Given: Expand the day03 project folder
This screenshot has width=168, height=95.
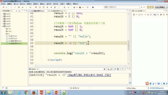Looking at the screenshot, I should click(x=2, y=16).
